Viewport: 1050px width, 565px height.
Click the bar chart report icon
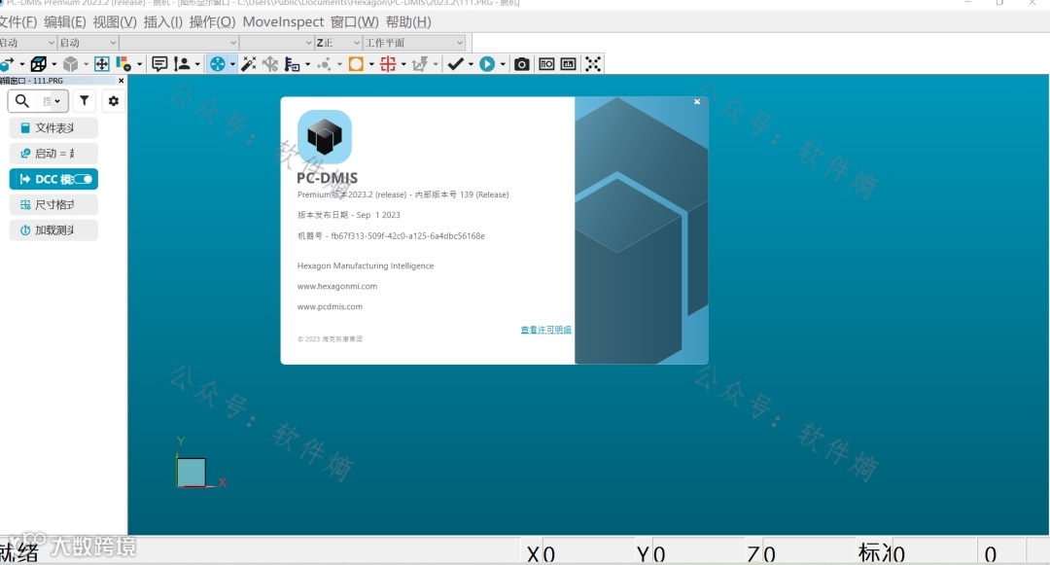(x=569, y=64)
